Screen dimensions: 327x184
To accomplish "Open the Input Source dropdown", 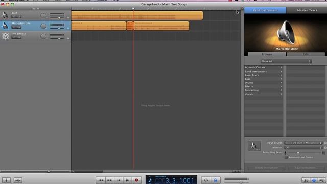I will click(x=303, y=143).
